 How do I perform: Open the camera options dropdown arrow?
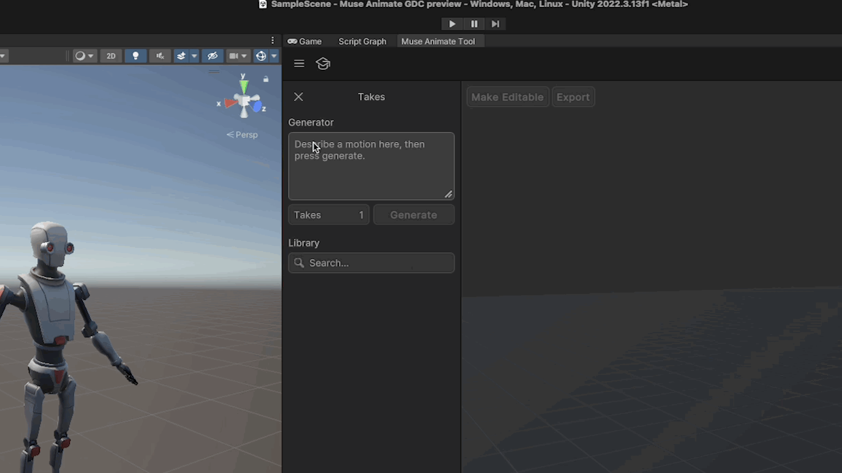[244, 56]
